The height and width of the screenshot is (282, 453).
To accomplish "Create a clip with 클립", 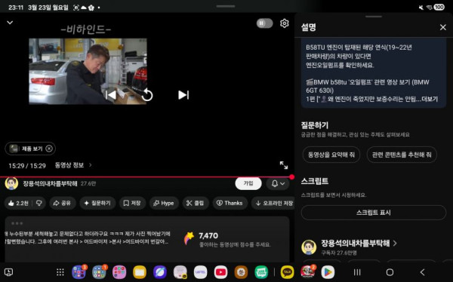I will point(196,203).
